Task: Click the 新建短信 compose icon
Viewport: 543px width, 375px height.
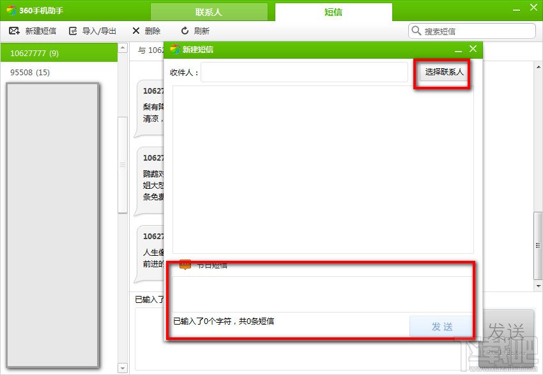Action: coord(14,31)
